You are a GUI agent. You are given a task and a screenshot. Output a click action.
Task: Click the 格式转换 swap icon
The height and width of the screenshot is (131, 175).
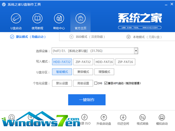point(143,117)
